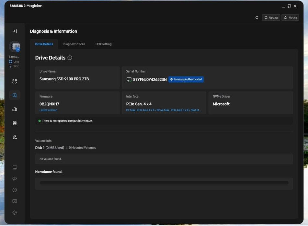The width and height of the screenshot is (308, 226).
Task: Click the computer icon beside the serial number
Action: coord(129,79)
